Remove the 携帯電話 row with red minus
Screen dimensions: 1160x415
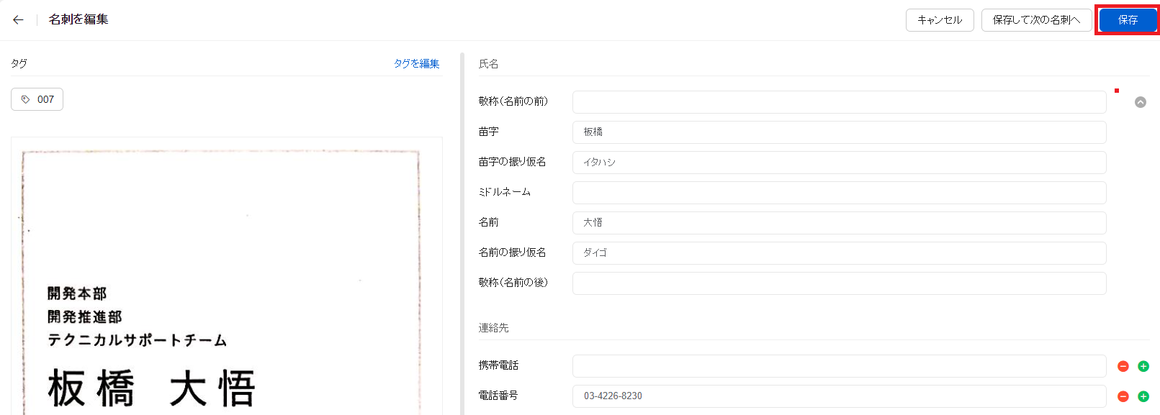click(x=1123, y=366)
